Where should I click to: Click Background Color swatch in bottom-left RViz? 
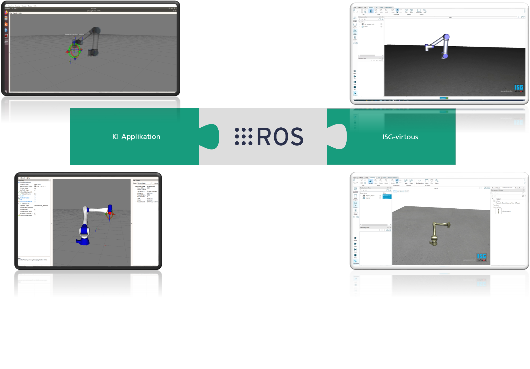(x=35, y=186)
